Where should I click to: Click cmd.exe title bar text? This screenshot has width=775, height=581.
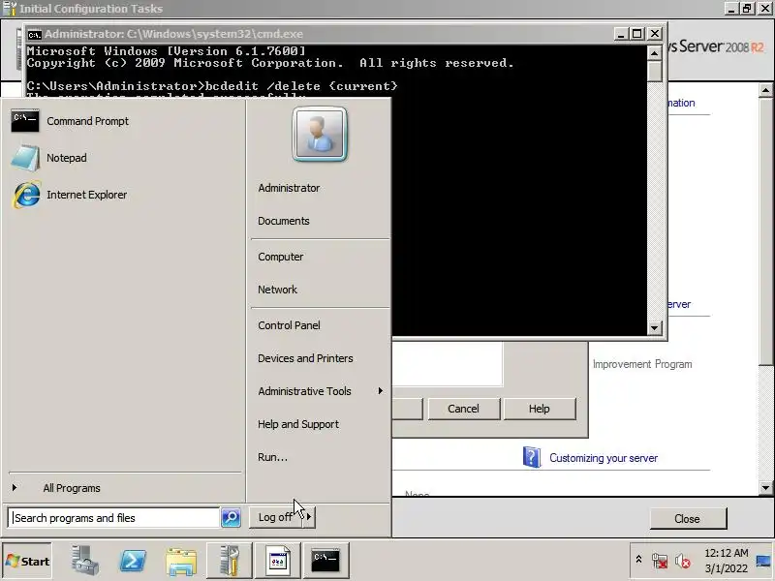[x=174, y=34]
